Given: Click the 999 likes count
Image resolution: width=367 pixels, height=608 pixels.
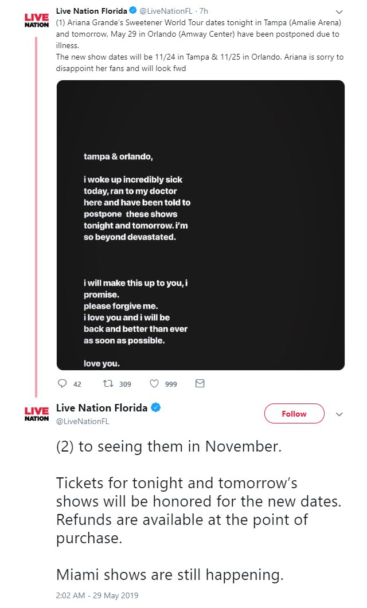Looking at the screenshot, I should coord(171,385).
